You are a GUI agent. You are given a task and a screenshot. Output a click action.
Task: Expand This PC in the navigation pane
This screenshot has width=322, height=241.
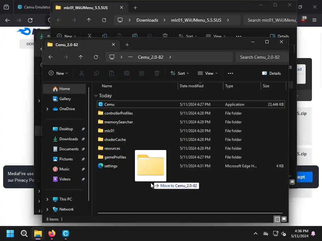click(x=47, y=199)
